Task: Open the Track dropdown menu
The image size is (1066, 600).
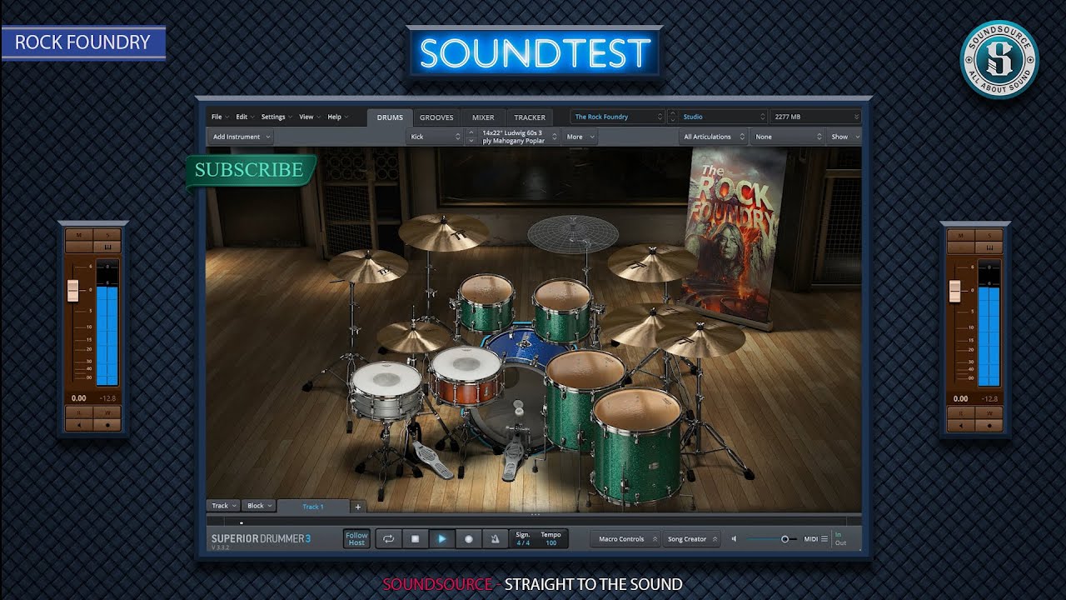Action: (224, 506)
